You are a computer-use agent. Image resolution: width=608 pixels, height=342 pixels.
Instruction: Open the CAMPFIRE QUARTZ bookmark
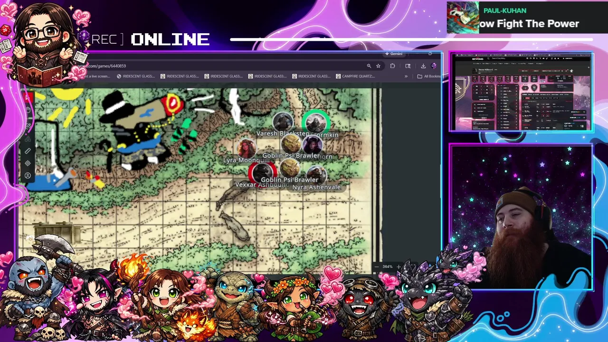(x=355, y=76)
